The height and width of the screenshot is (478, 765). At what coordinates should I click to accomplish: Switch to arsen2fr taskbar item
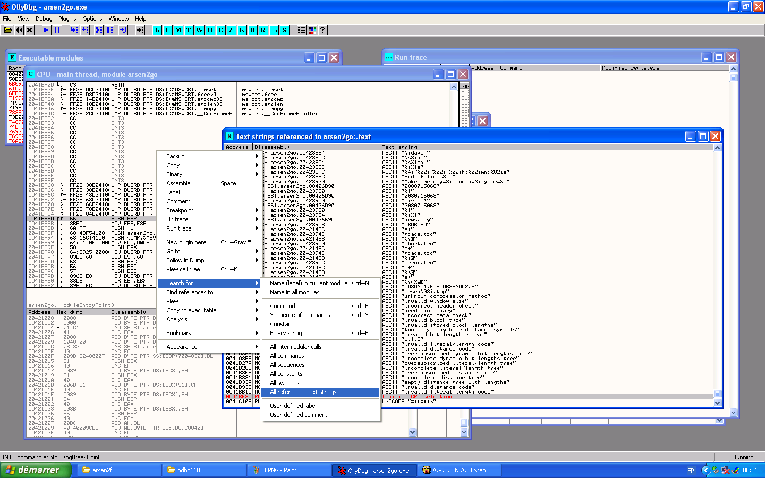120,470
